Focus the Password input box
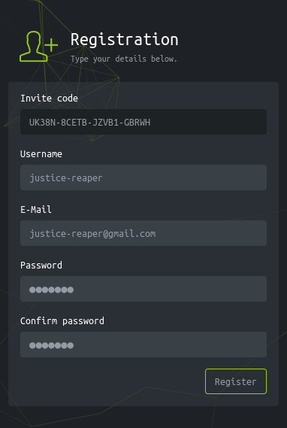The width and height of the screenshot is (287, 428). click(143, 289)
